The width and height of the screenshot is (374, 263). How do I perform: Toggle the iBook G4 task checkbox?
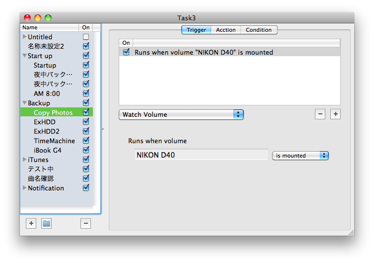point(86,150)
